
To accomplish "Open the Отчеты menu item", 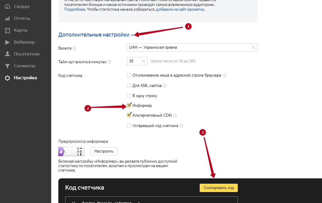I will 22,18.
